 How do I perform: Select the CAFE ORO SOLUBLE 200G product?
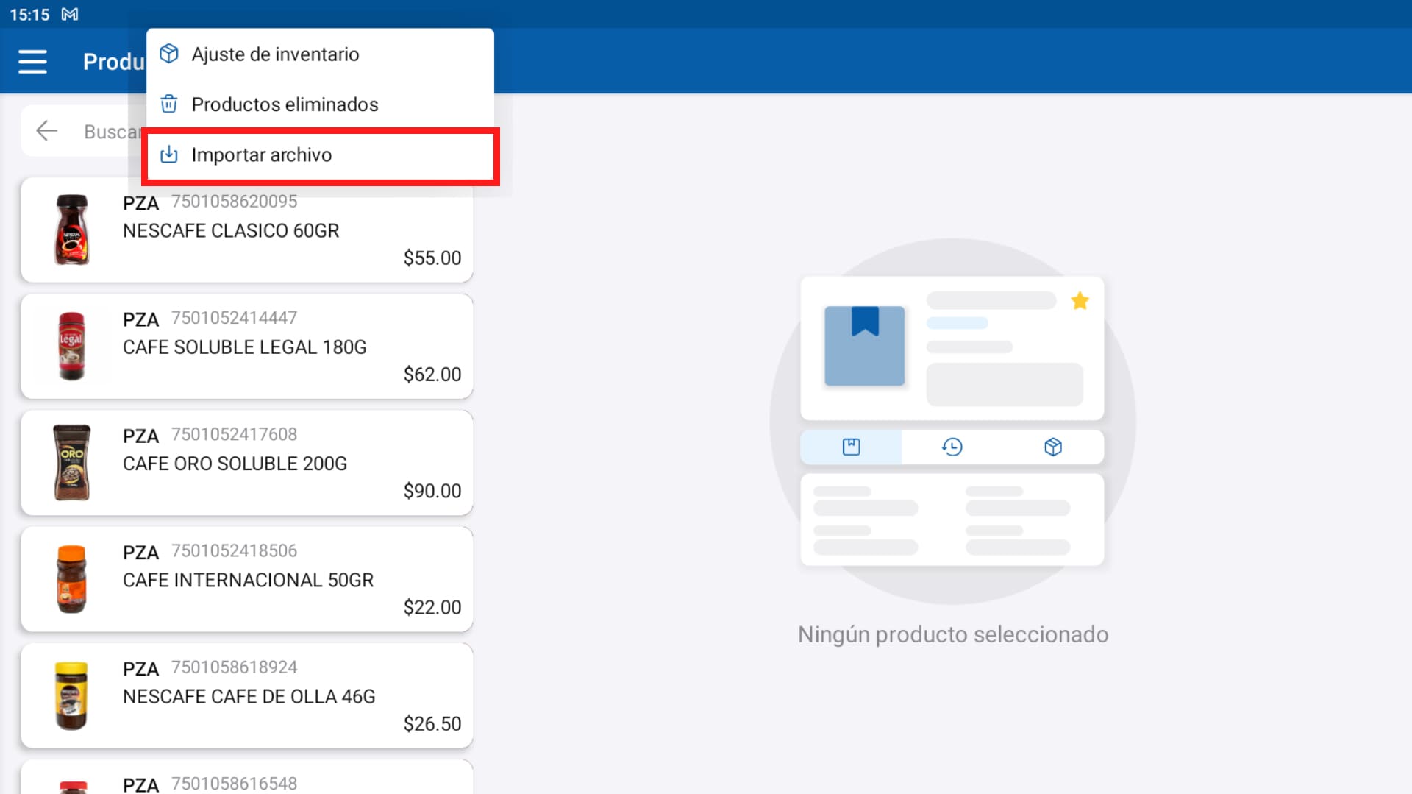(247, 462)
